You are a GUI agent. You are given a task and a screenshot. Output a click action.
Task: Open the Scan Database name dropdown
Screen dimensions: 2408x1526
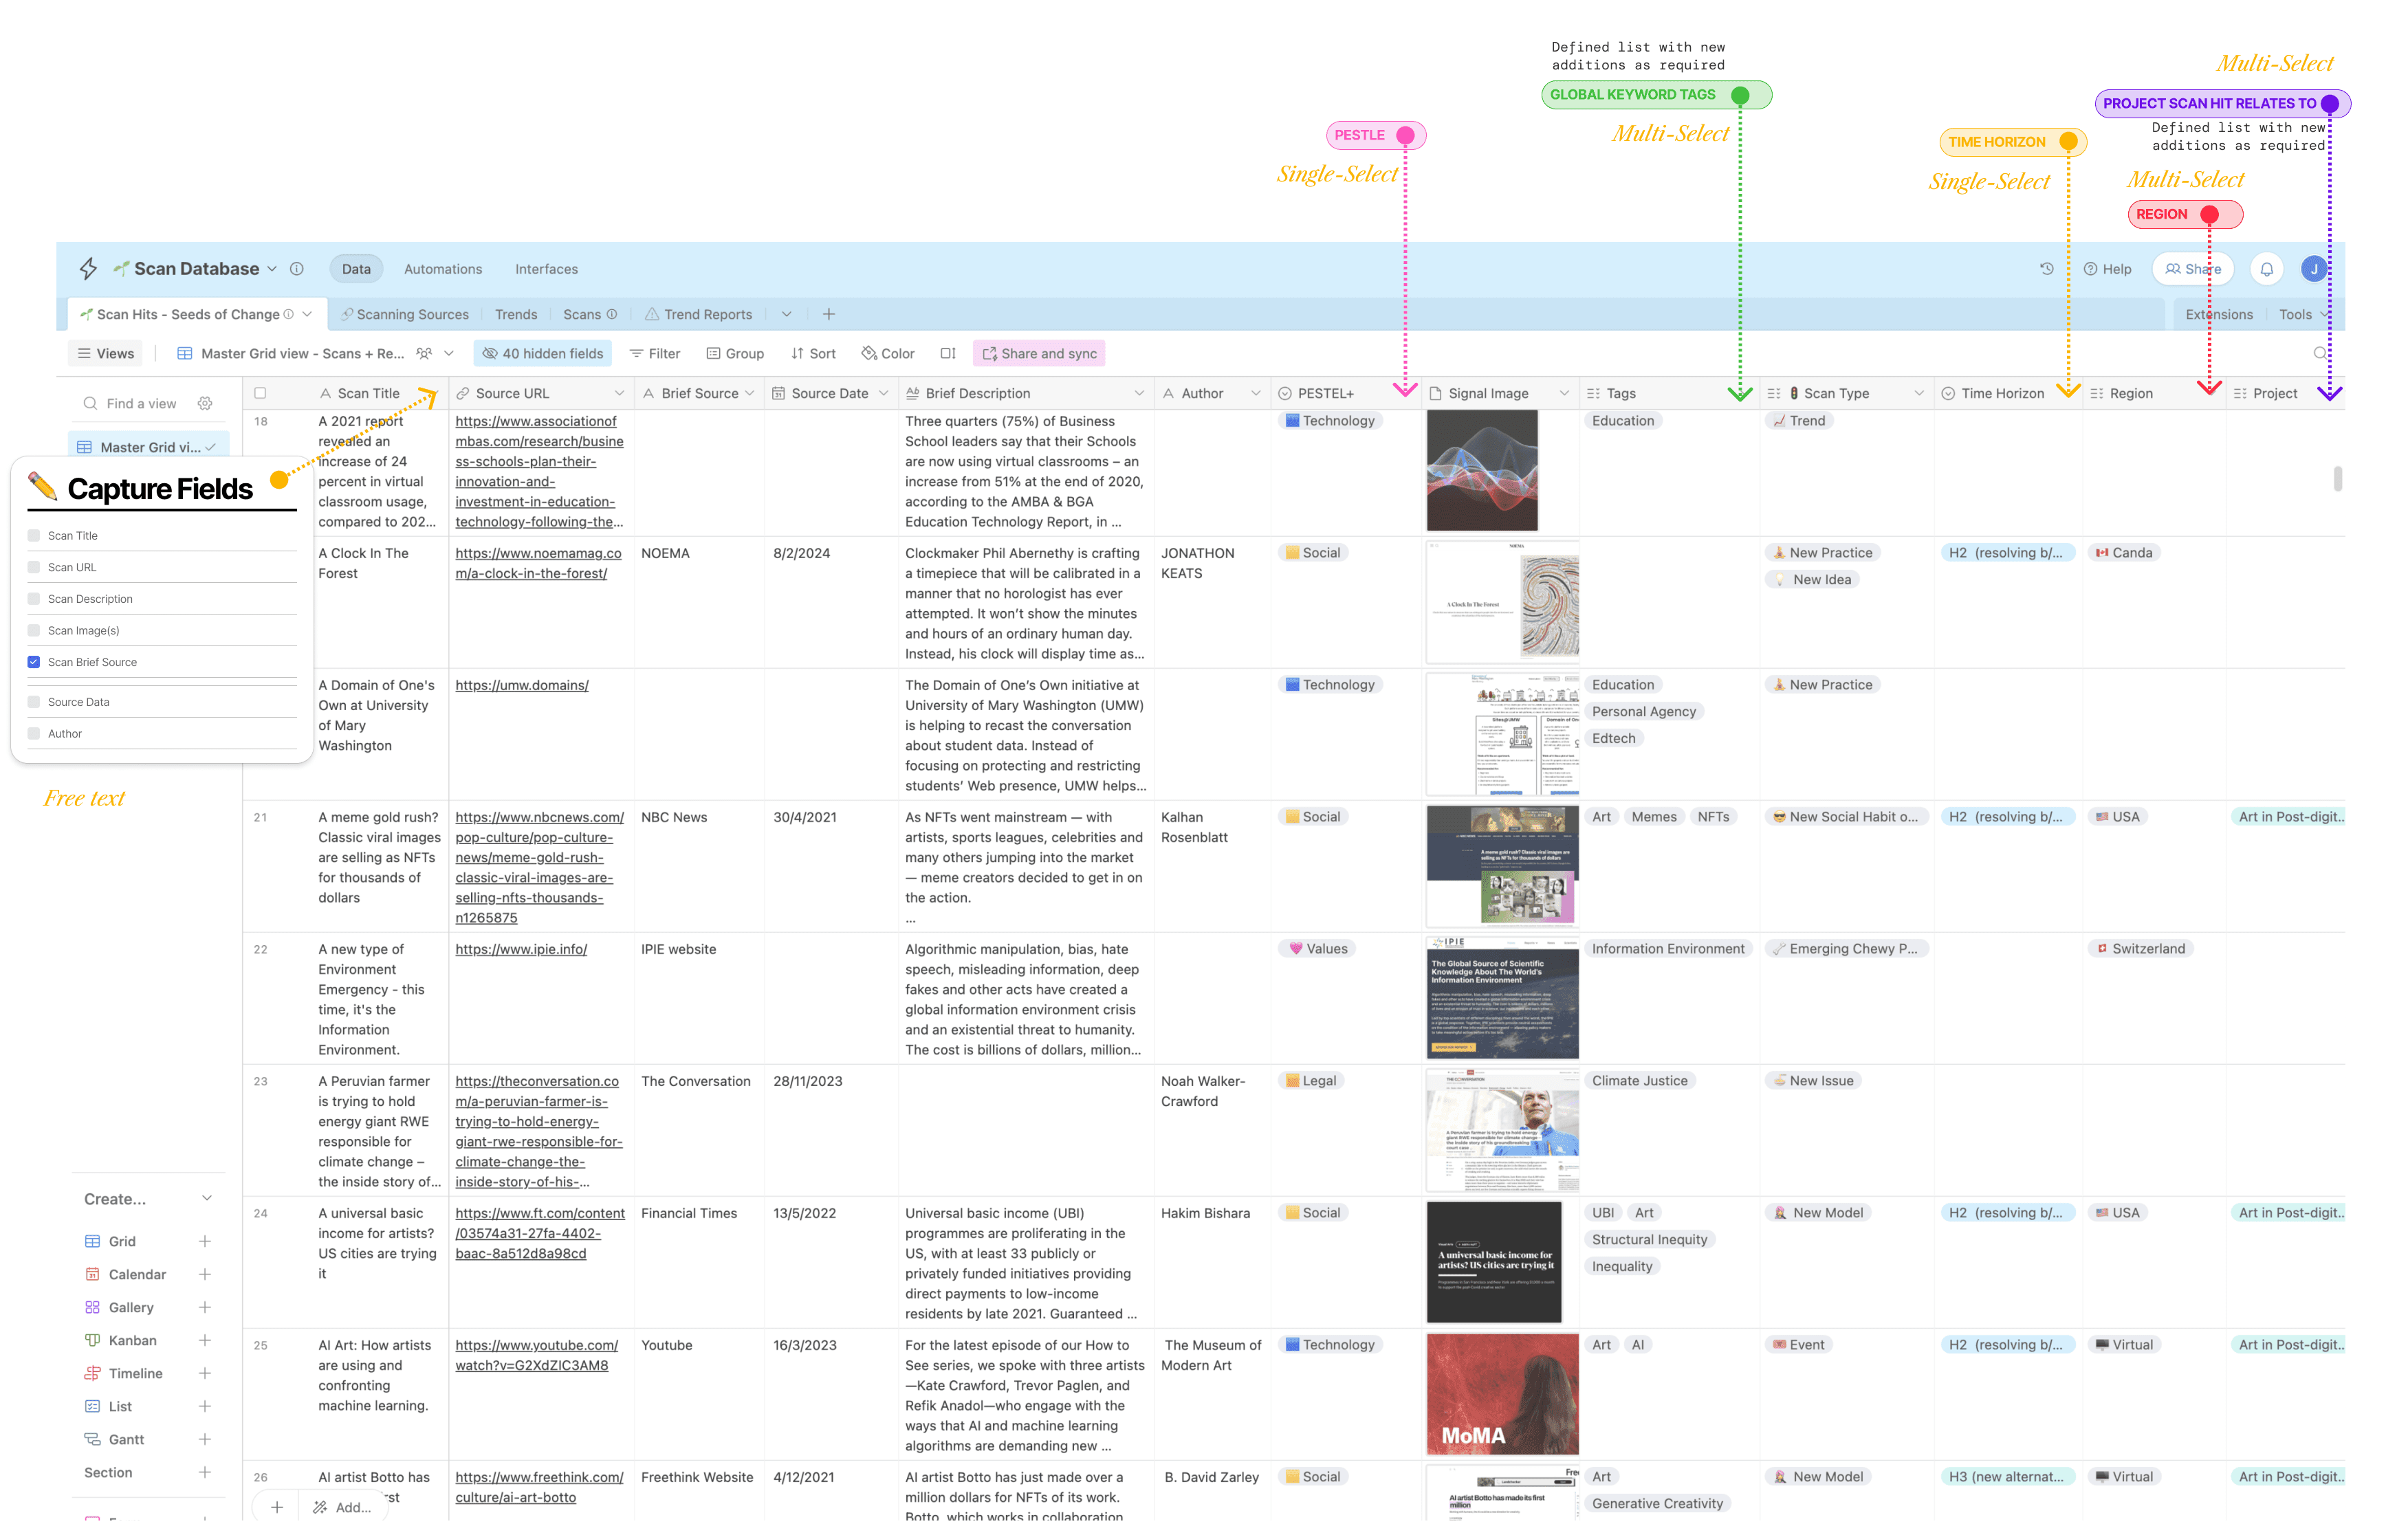[x=272, y=269]
